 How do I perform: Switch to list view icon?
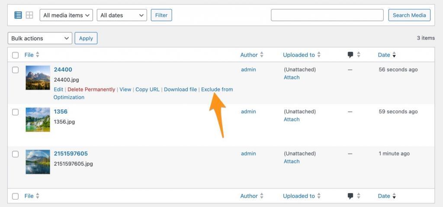click(18, 15)
